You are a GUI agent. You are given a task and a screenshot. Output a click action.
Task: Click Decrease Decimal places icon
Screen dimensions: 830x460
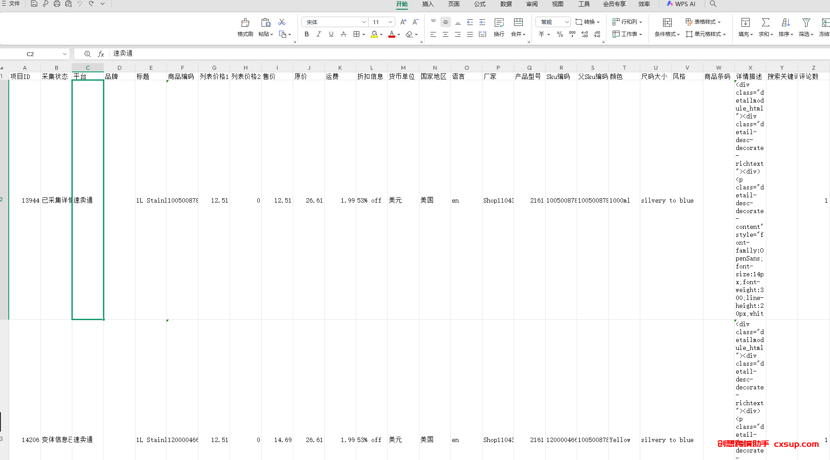tap(597, 34)
